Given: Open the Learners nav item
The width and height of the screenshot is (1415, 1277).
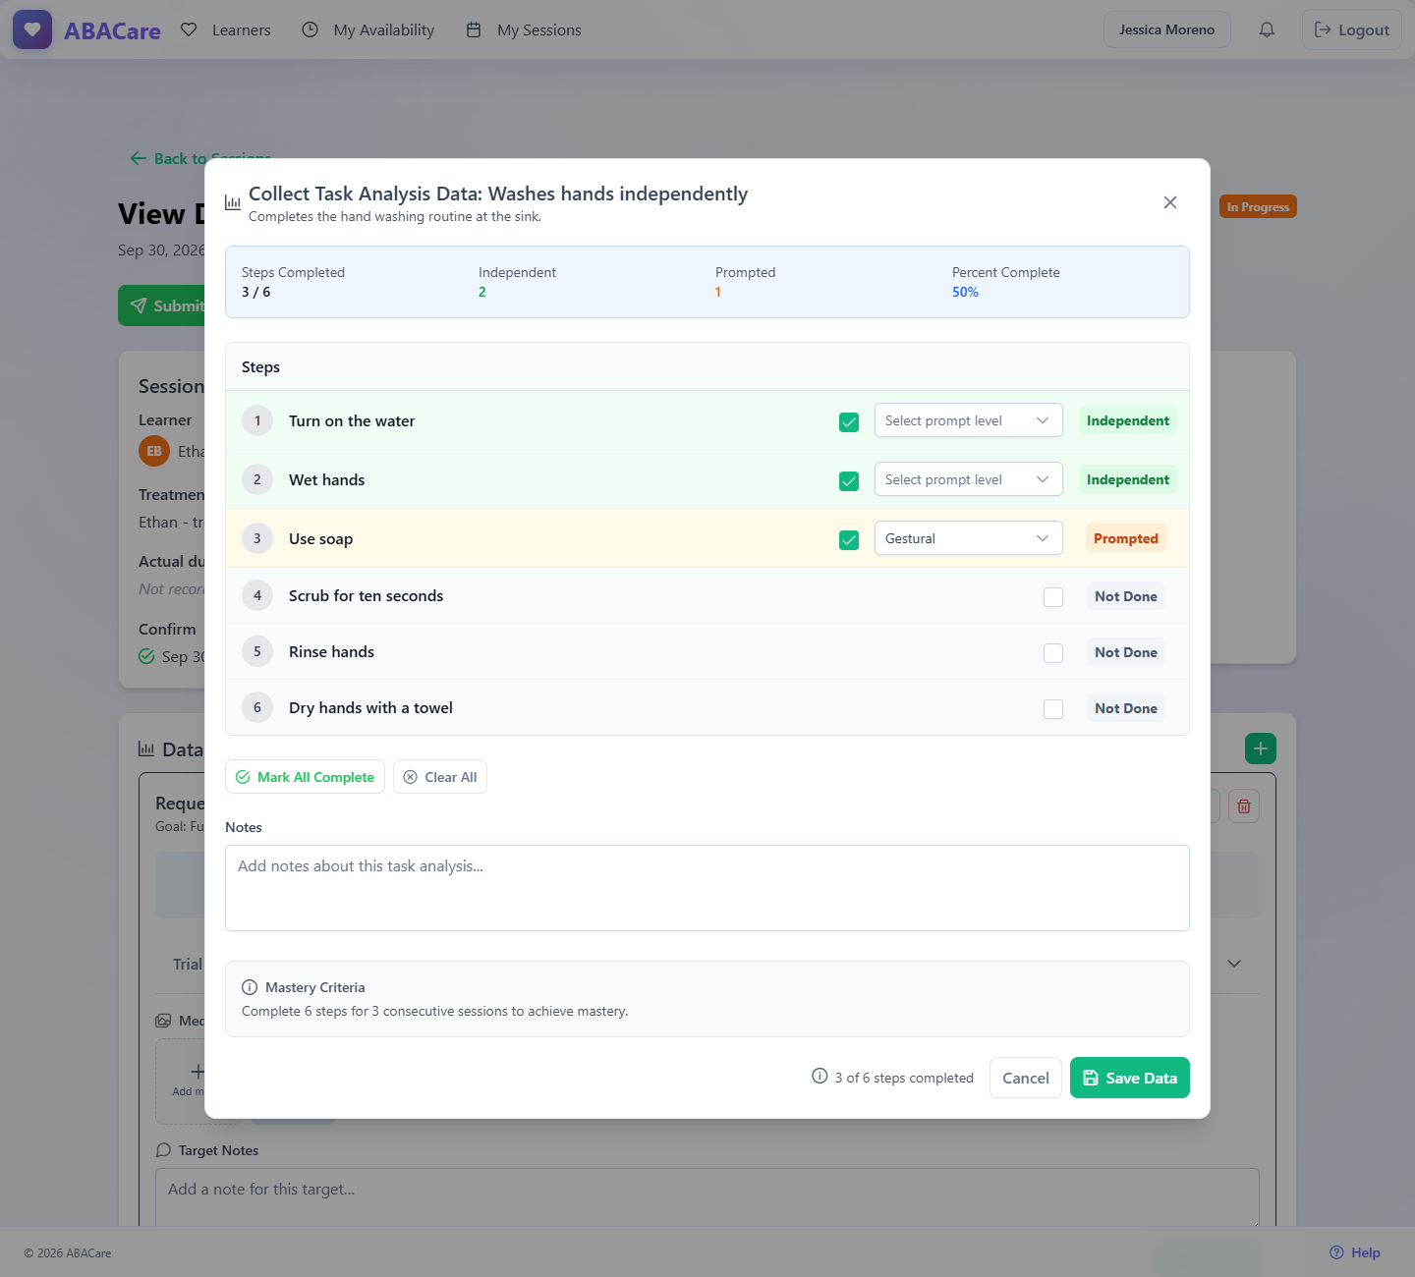Looking at the screenshot, I should (x=226, y=29).
